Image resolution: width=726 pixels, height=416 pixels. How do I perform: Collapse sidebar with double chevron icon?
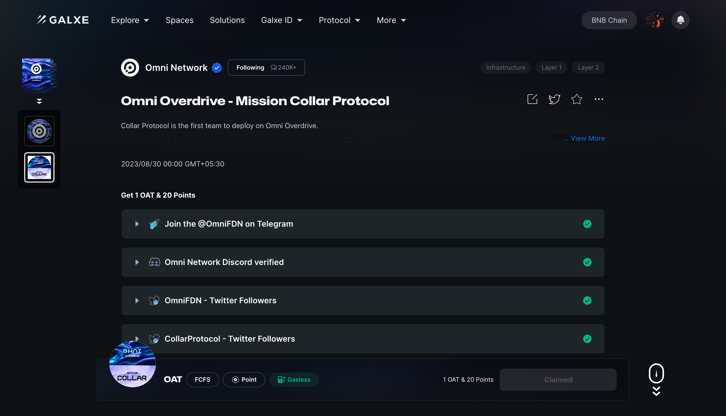click(39, 101)
